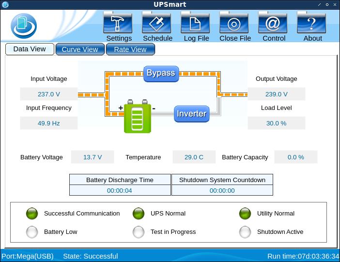
Task: Click the Load Level percentage field
Action: pos(277,123)
